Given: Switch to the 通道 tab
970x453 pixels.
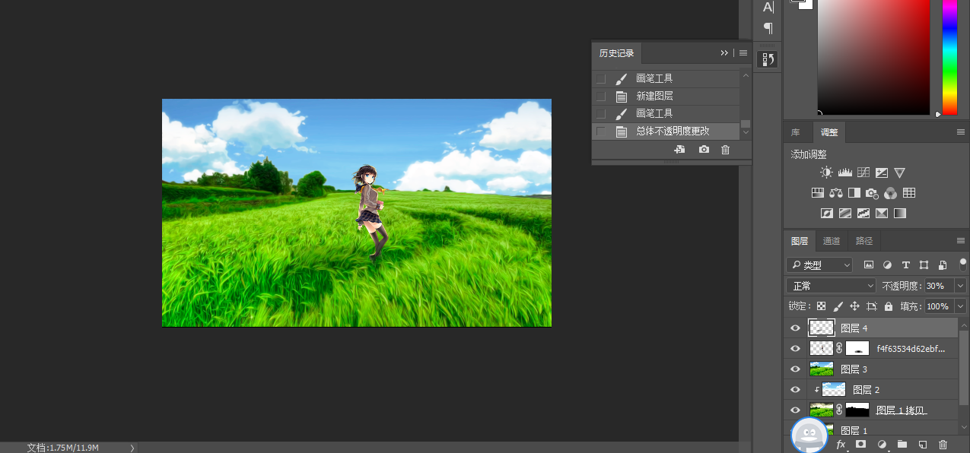Looking at the screenshot, I should [x=832, y=241].
